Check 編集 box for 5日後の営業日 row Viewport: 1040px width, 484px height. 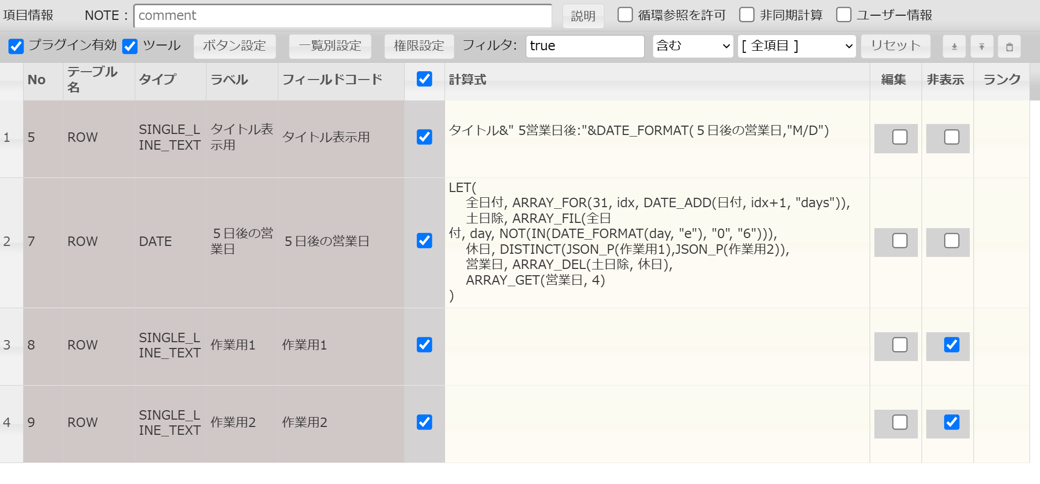pyautogui.click(x=900, y=241)
